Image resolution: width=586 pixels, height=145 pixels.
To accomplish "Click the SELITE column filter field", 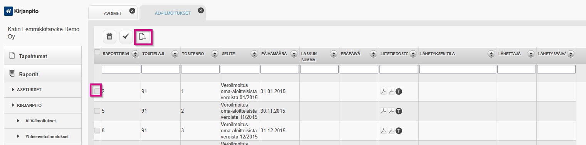I will tap(240, 69).
